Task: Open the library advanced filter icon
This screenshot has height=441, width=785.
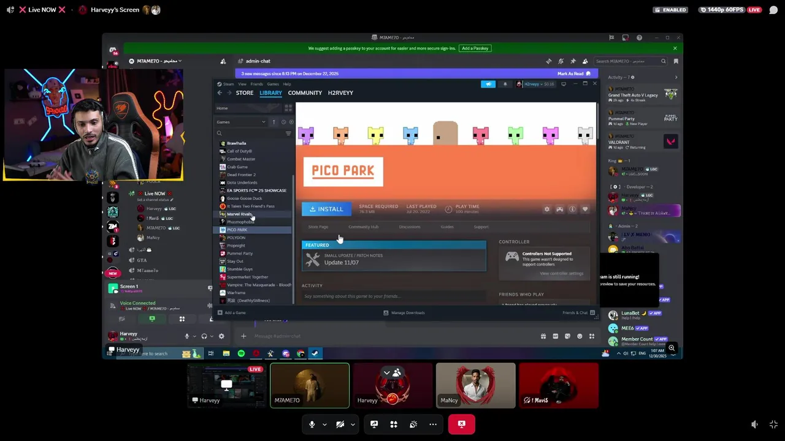Action: (288, 133)
